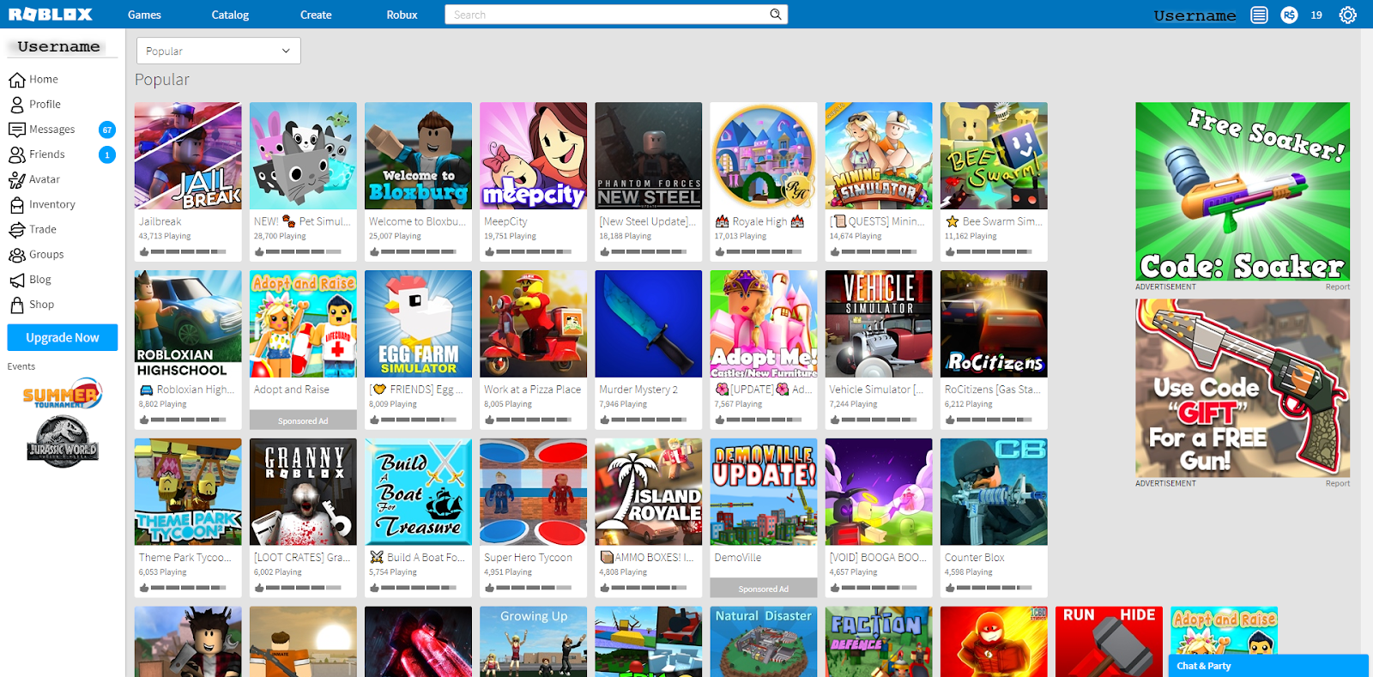Open the Messages envelope icon

point(17,130)
